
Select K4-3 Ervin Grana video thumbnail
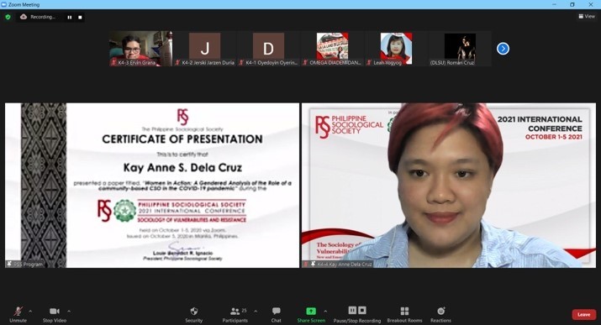pyautogui.click(x=140, y=49)
